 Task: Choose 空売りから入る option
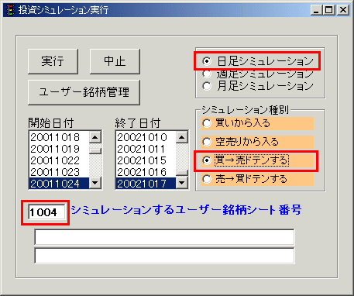[257, 142]
